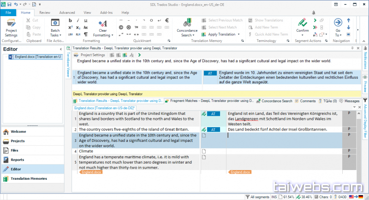
Task: Open the Projects view
Action: pyautogui.click(x=18, y=141)
